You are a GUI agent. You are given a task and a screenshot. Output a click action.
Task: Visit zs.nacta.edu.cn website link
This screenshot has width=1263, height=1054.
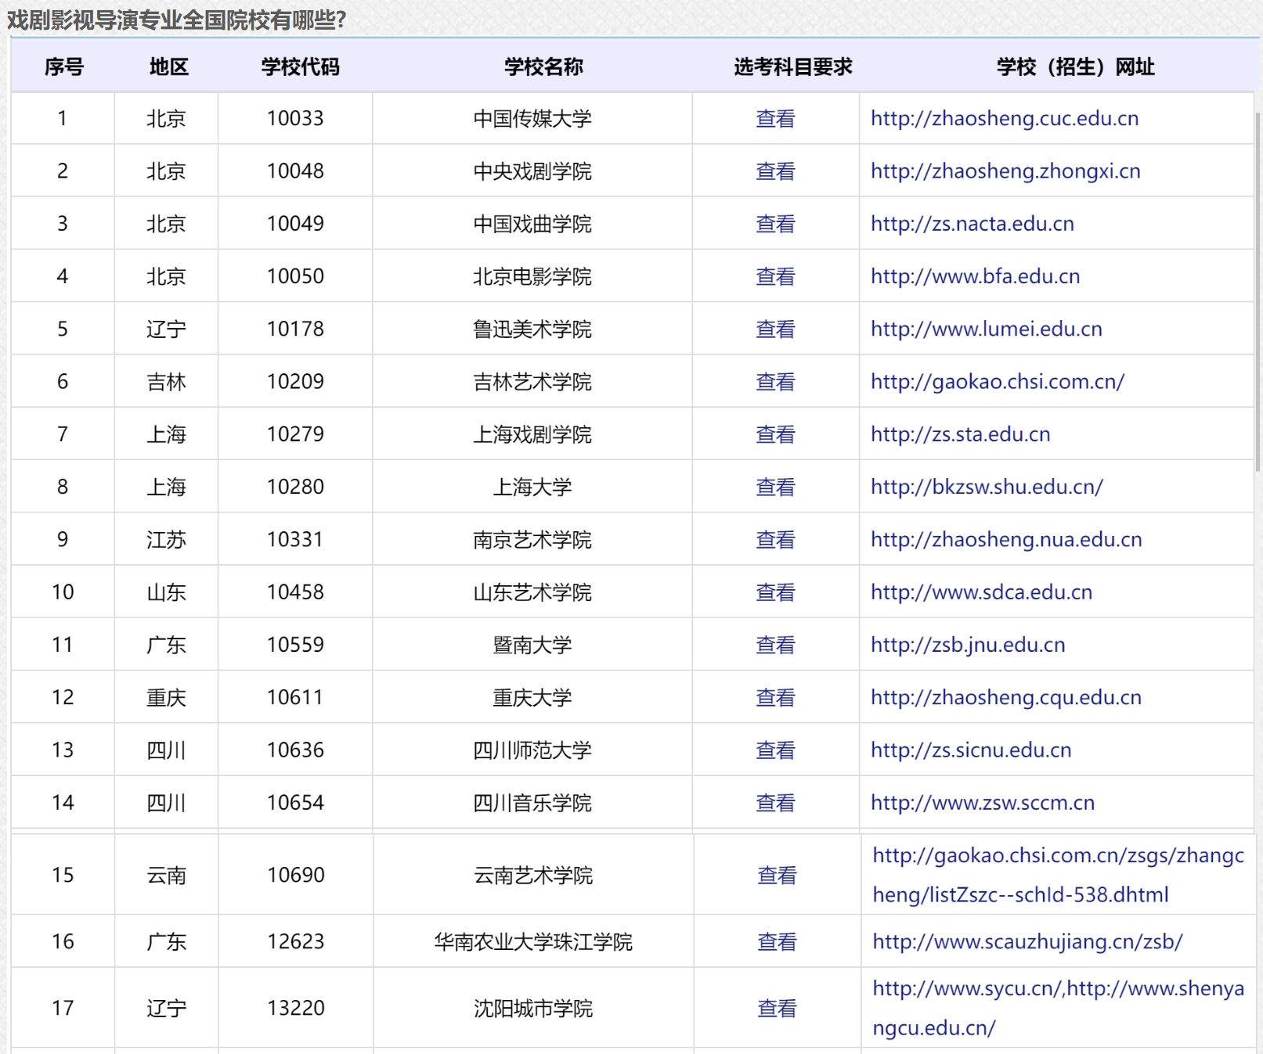(973, 224)
